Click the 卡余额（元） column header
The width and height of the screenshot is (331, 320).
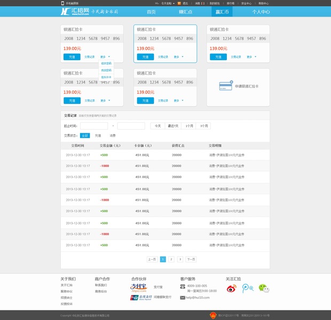[143, 146]
